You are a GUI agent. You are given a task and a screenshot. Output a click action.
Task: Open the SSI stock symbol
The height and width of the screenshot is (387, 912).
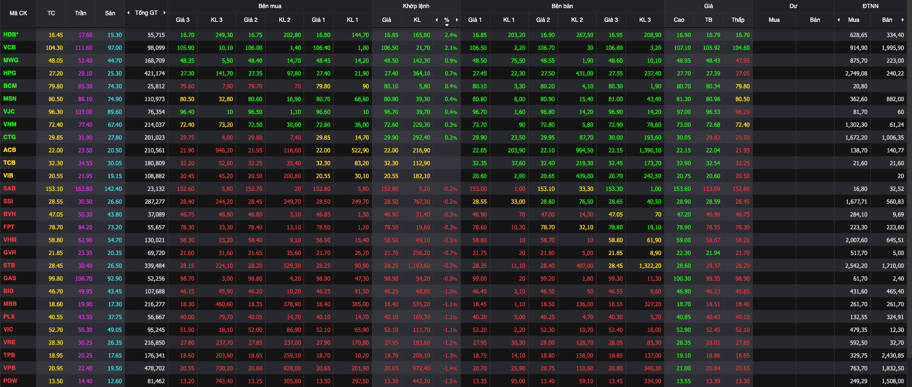[8, 201]
